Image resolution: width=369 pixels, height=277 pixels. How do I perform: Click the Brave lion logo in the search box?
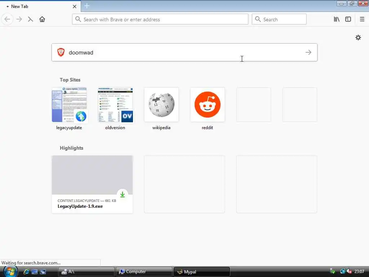point(61,52)
